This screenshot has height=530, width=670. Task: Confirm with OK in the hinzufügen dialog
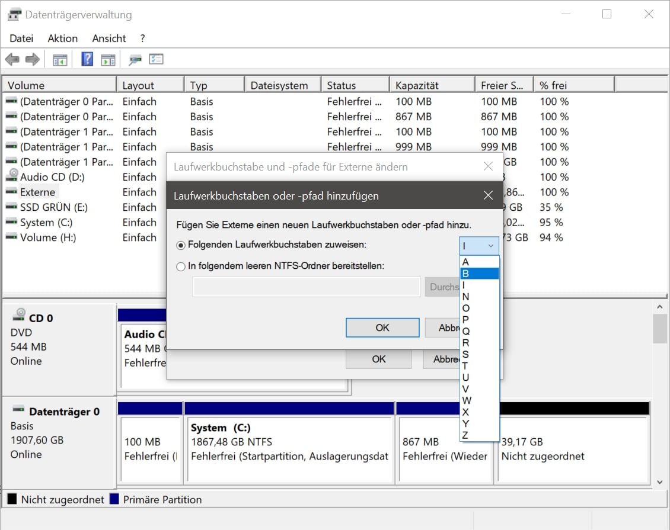click(382, 327)
